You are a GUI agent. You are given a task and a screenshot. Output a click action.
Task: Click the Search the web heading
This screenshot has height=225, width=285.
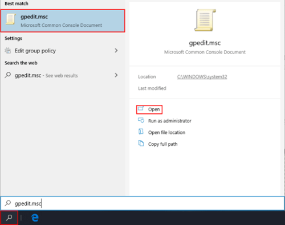(21, 63)
